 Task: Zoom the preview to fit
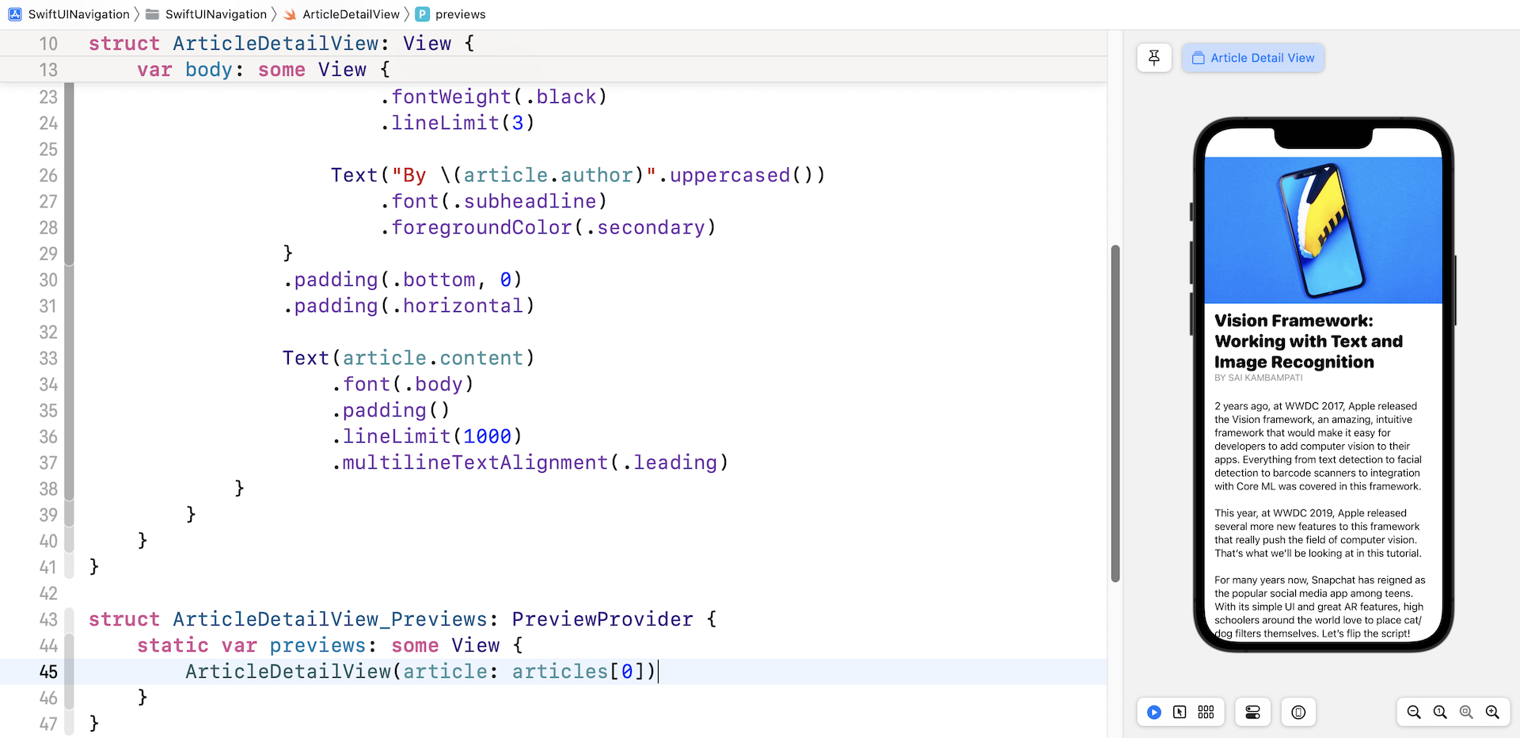pos(1466,713)
